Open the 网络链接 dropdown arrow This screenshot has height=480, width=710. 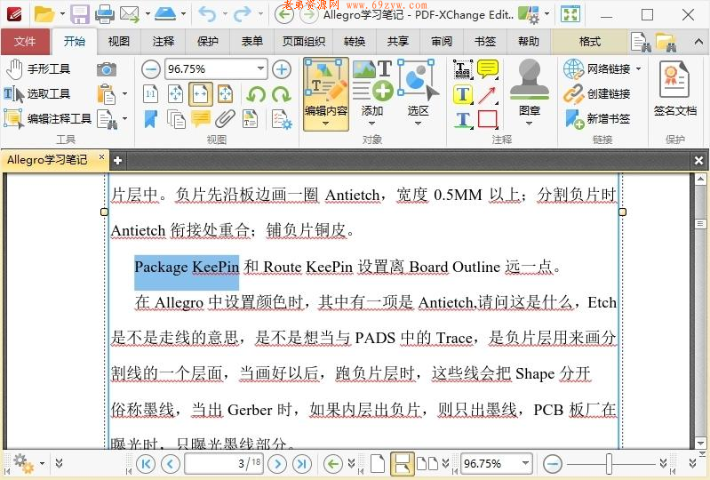[638, 68]
